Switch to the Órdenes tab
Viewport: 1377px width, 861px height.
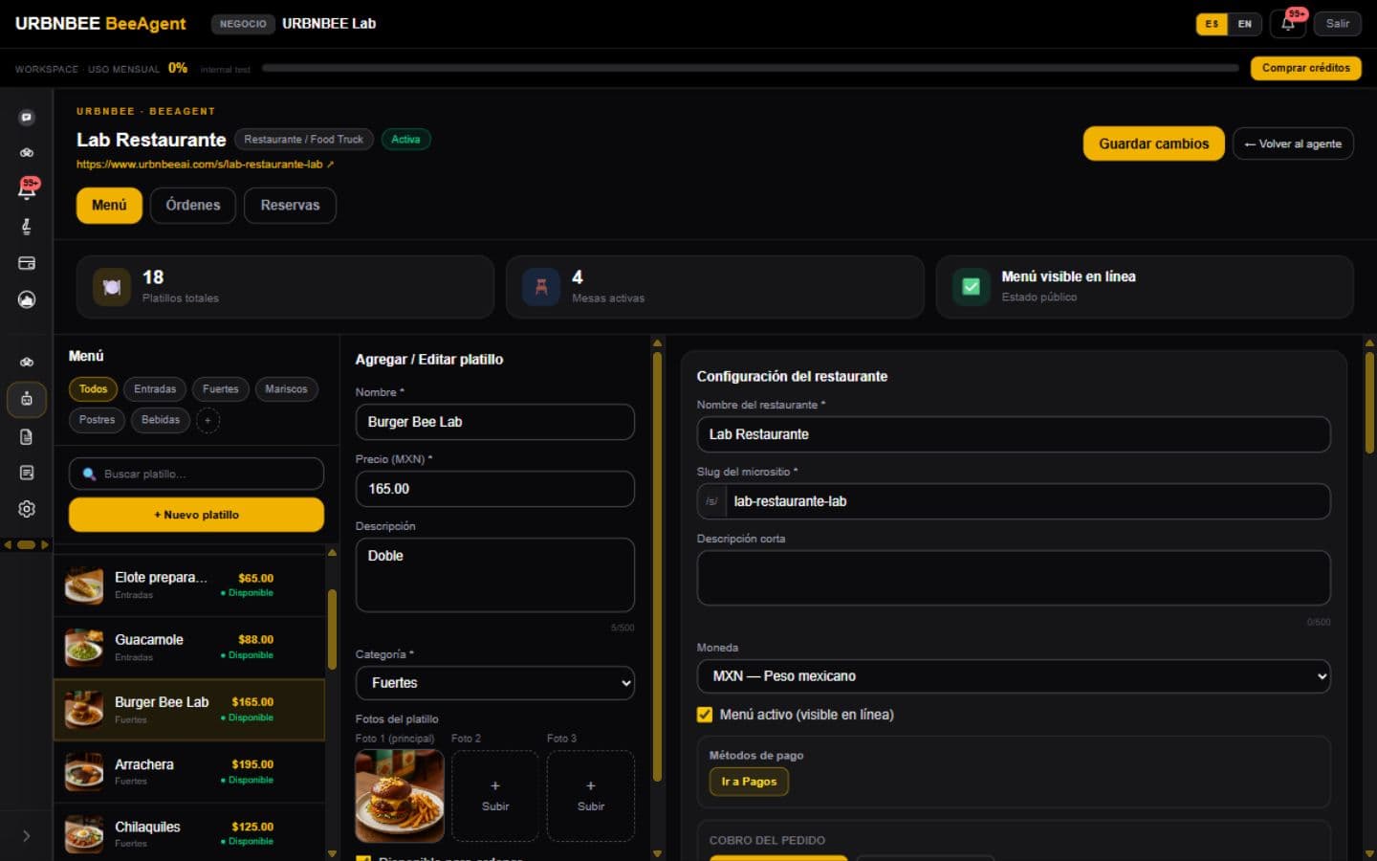coord(193,206)
